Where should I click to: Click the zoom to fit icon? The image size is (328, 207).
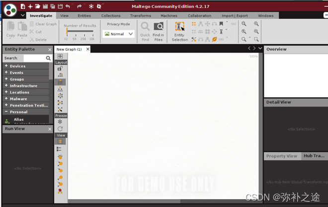click(x=244, y=24)
